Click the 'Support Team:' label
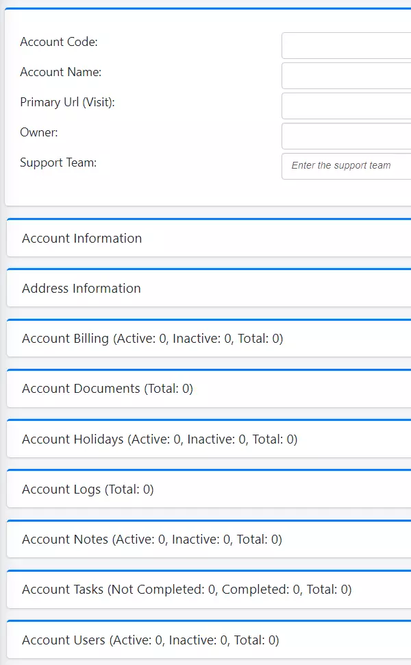The image size is (411, 665). pyautogui.click(x=58, y=162)
